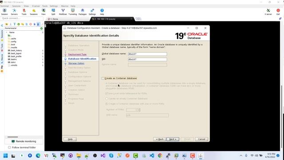This screenshot has width=284, height=160.
Task: Click the Sessions star icon
Action: point(34,12)
